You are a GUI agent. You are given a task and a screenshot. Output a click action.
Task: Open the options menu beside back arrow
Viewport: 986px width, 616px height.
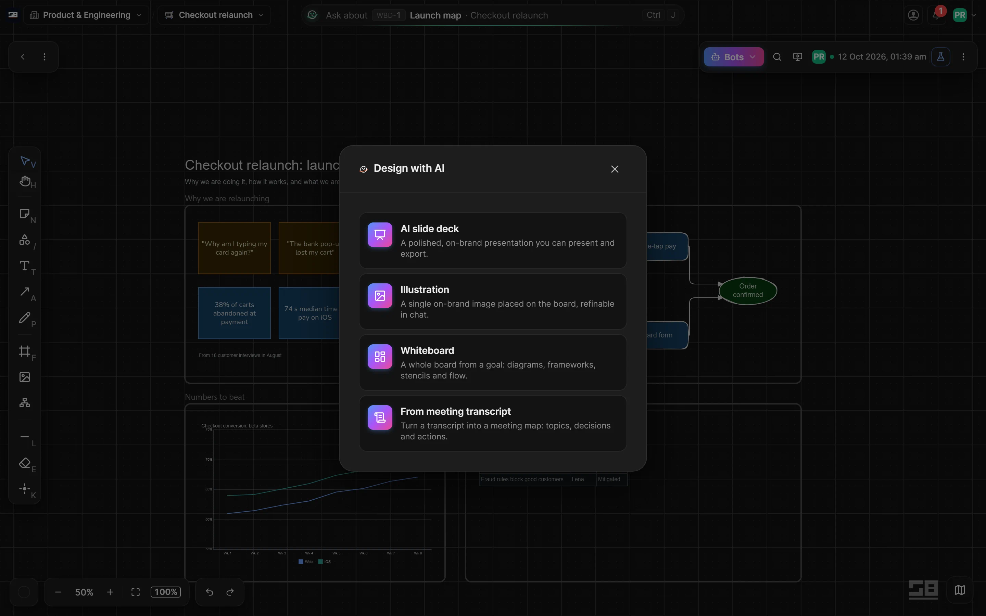pyautogui.click(x=45, y=56)
